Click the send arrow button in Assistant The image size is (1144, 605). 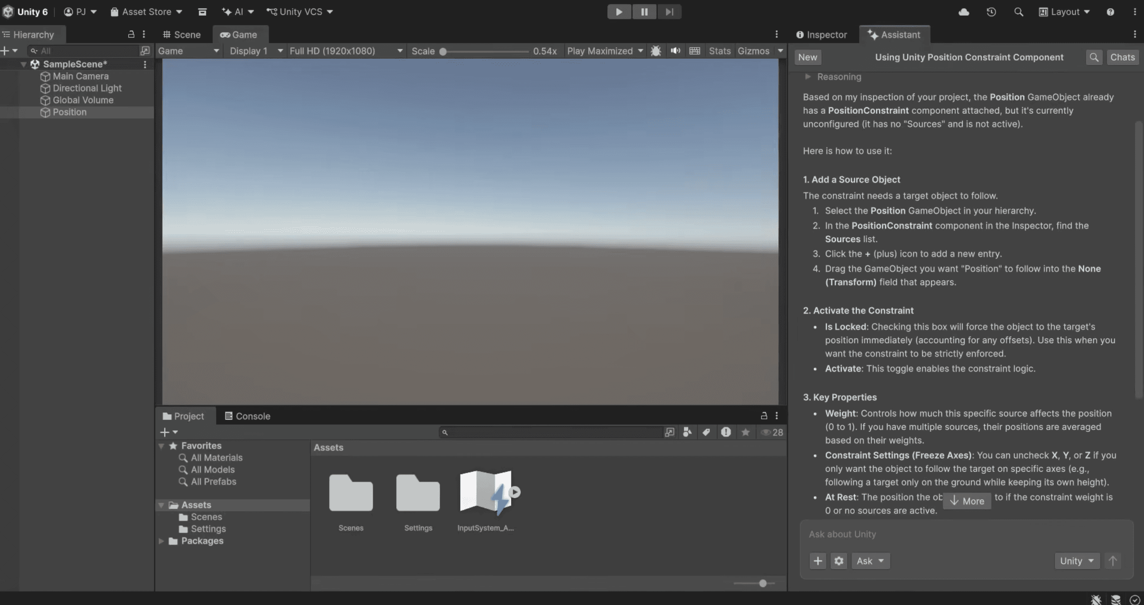click(1113, 561)
